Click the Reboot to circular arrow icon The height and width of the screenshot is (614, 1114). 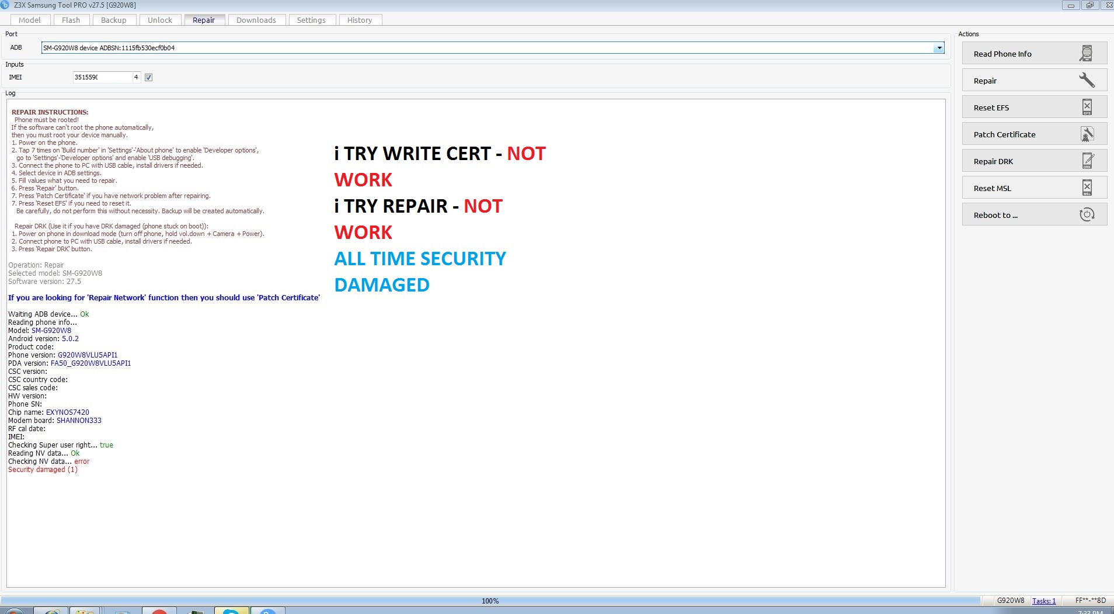[x=1087, y=214]
